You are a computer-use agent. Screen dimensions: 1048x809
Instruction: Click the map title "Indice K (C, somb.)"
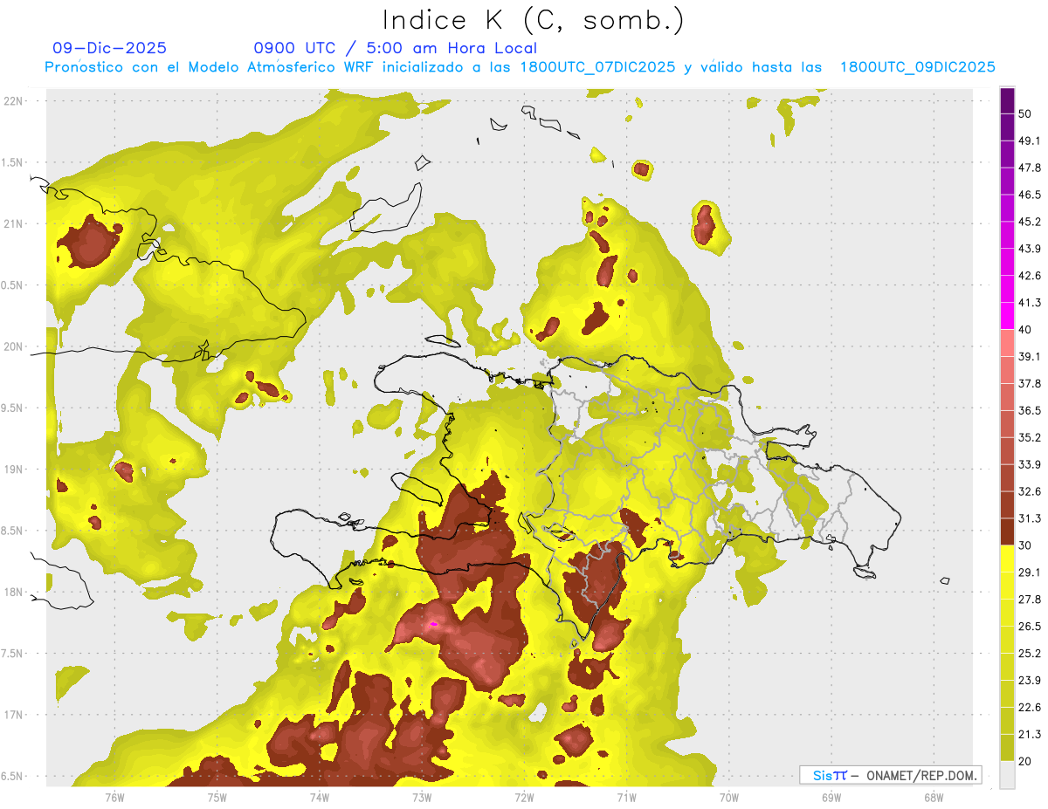pyautogui.click(x=534, y=19)
